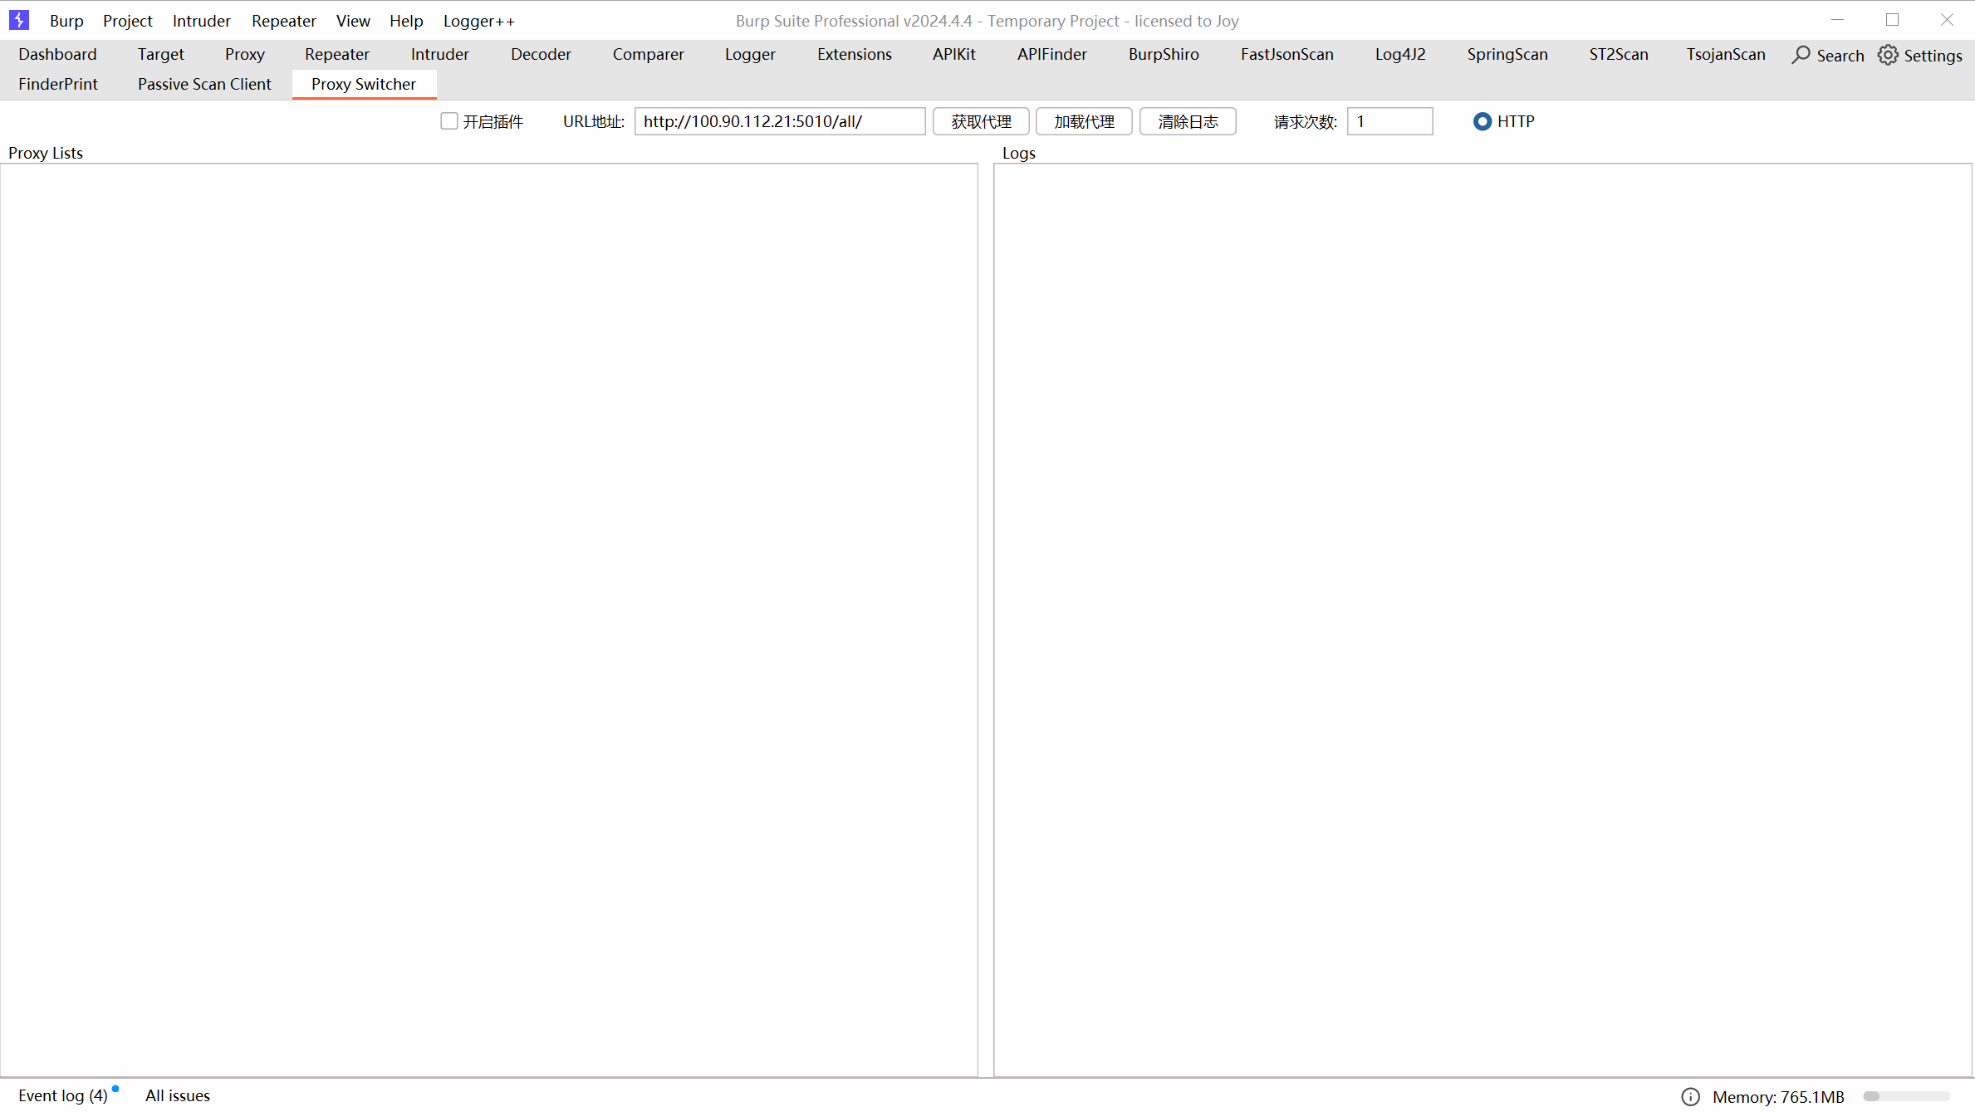Enable the 开启插件 checkbox

(x=449, y=121)
